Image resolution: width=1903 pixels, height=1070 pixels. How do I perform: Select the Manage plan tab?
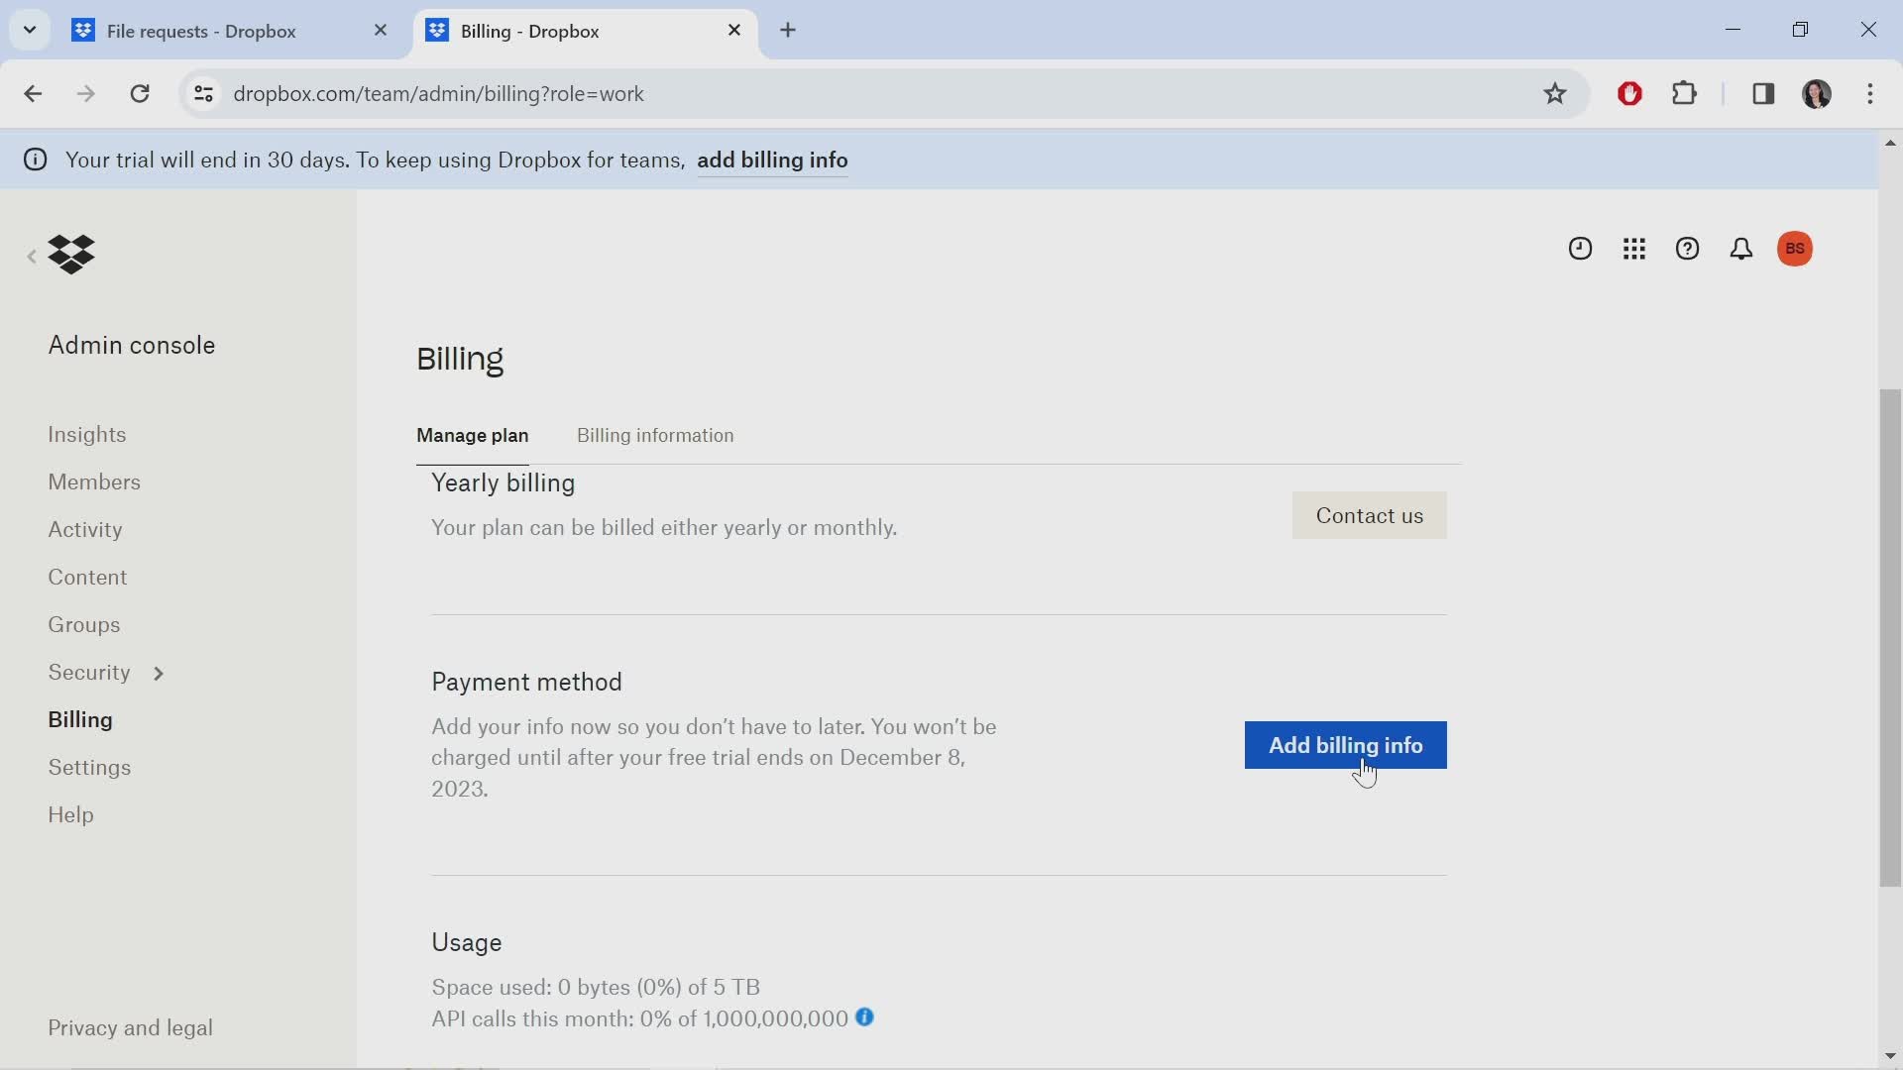tap(472, 435)
